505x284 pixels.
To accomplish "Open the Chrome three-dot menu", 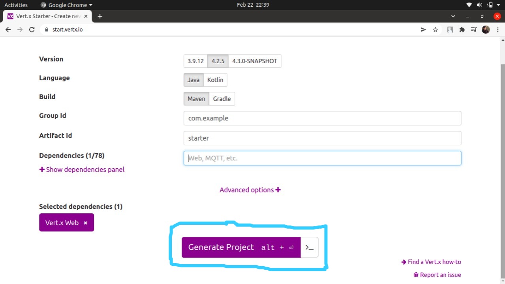I will pyautogui.click(x=497, y=30).
